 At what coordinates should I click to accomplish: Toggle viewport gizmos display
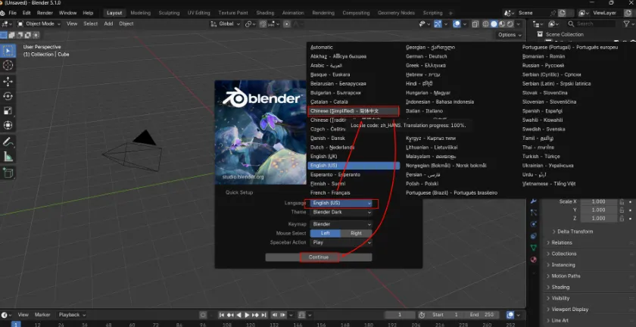tap(438, 24)
